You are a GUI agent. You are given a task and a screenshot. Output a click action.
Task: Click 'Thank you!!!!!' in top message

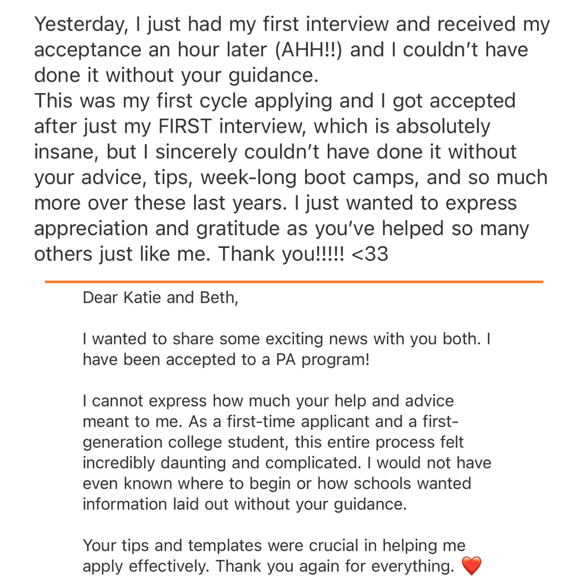click(x=281, y=254)
